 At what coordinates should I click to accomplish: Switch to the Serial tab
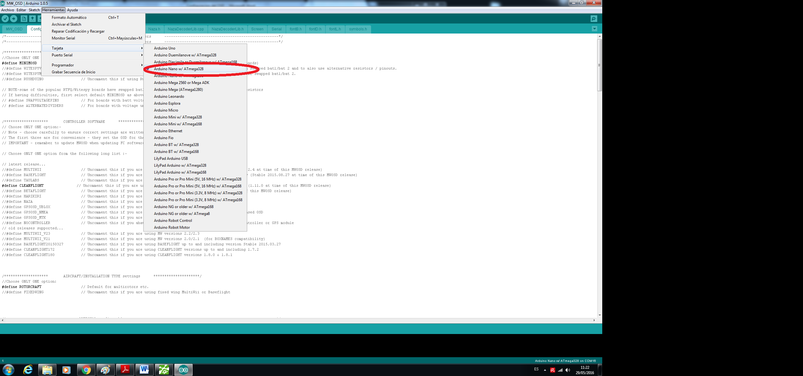coord(276,29)
